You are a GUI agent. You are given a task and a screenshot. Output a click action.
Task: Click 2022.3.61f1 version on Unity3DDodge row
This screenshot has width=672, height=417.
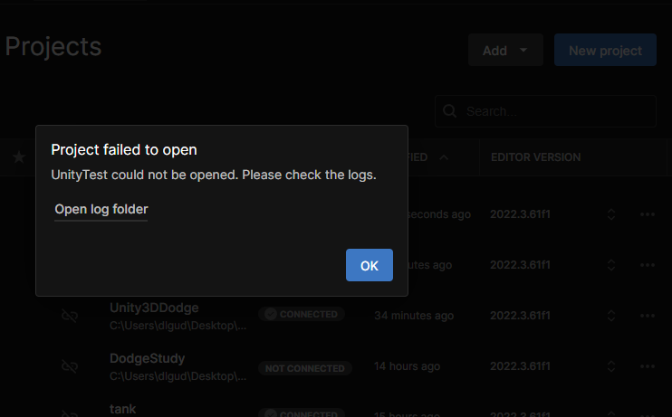[x=520, y=316]
